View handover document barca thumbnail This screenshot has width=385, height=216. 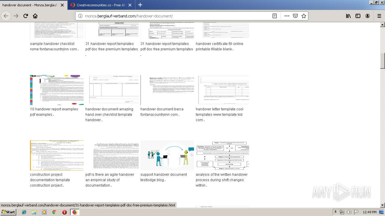click(x=167, y=90)
